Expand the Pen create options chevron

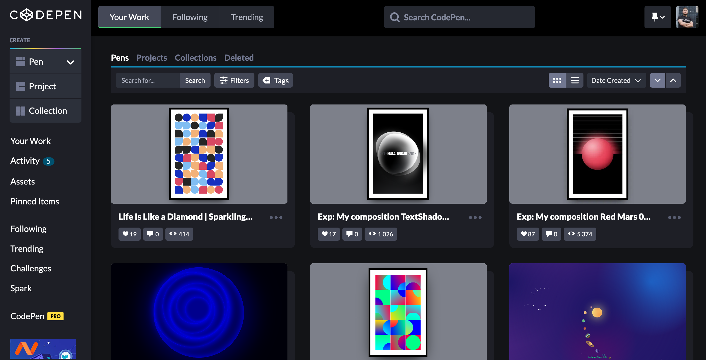pyautogui.click(x=70, y=62)
